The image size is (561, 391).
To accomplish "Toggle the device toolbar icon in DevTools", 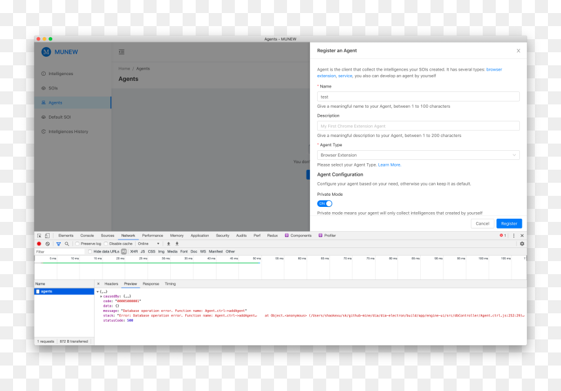I will [x=47, y=236].
